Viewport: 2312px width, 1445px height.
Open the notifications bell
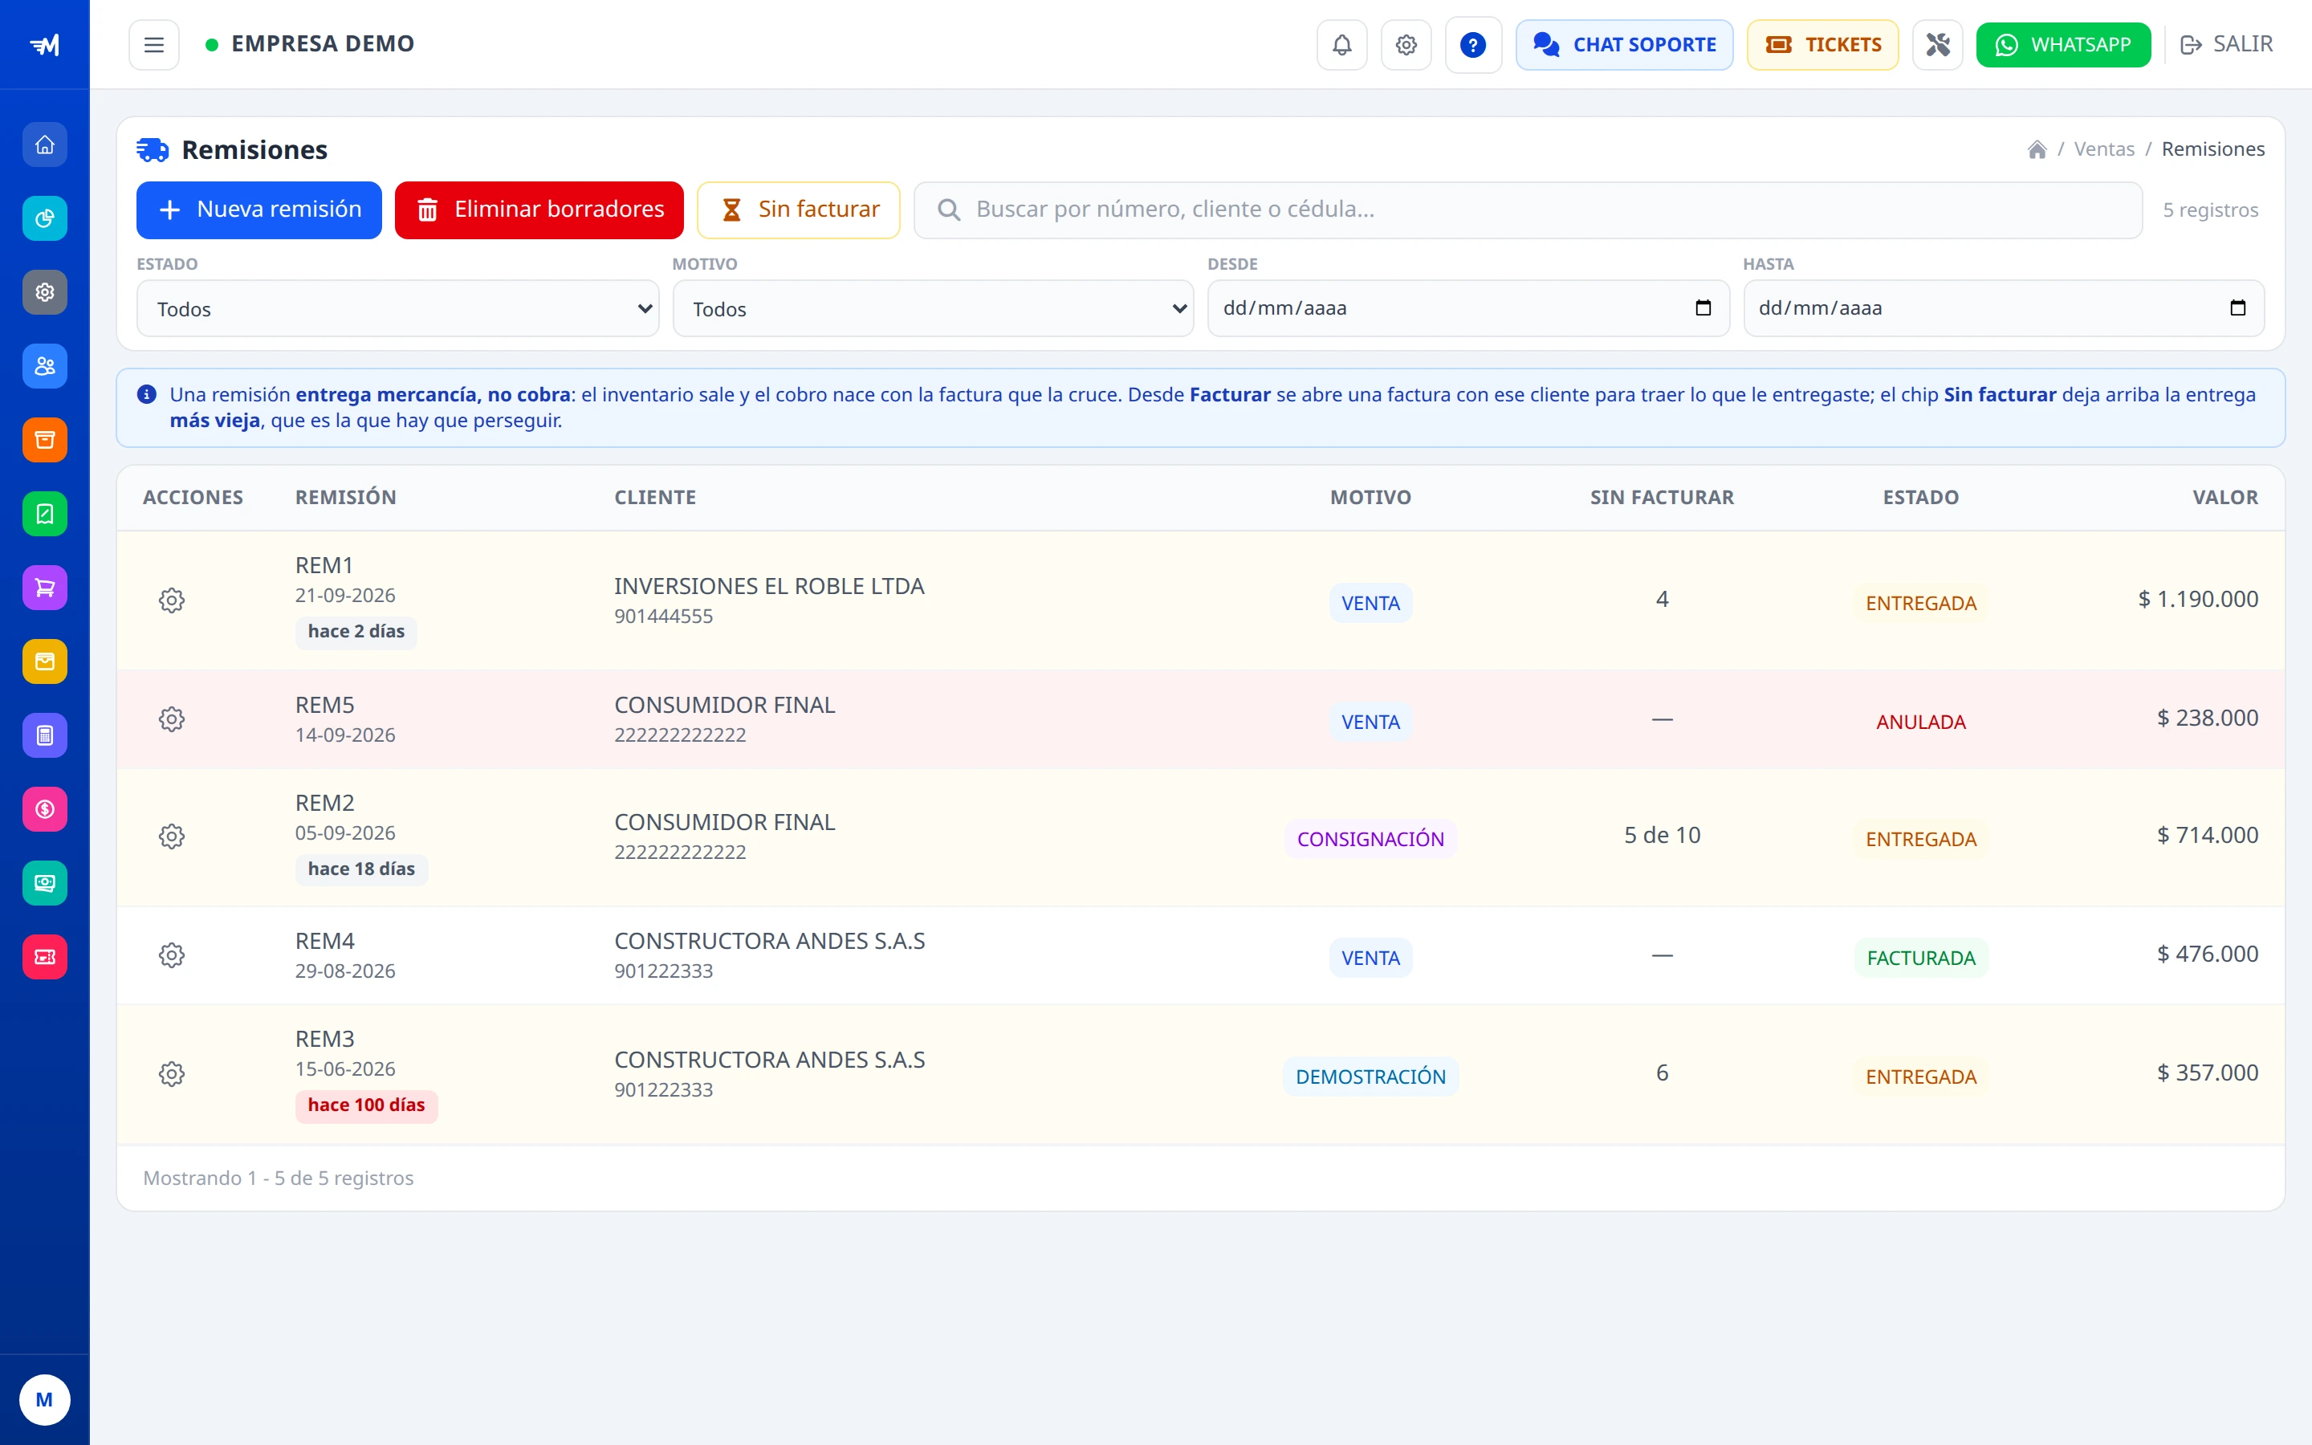coord(1342,45)
